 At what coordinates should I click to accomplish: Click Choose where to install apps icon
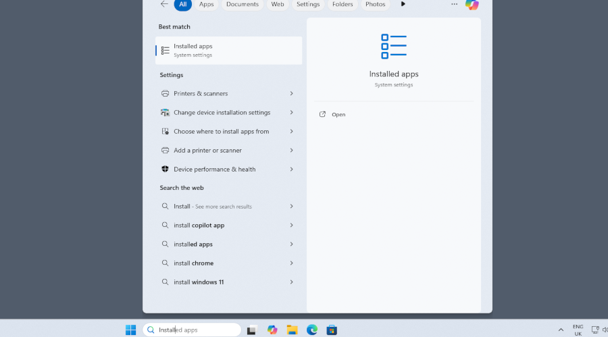click(166, 132)
